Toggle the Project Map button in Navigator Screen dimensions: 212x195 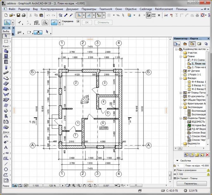[184, 44]
